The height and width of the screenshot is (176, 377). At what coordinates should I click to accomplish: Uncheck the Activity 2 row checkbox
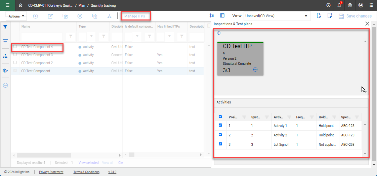220,134
